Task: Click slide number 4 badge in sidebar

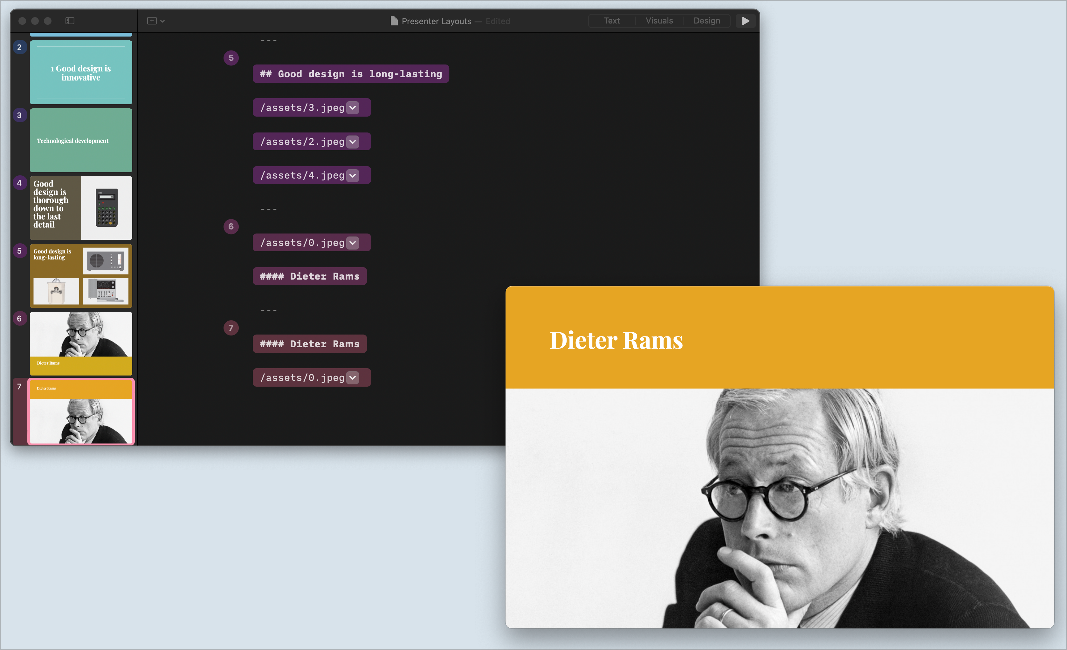Action: (x=19, y=183)
